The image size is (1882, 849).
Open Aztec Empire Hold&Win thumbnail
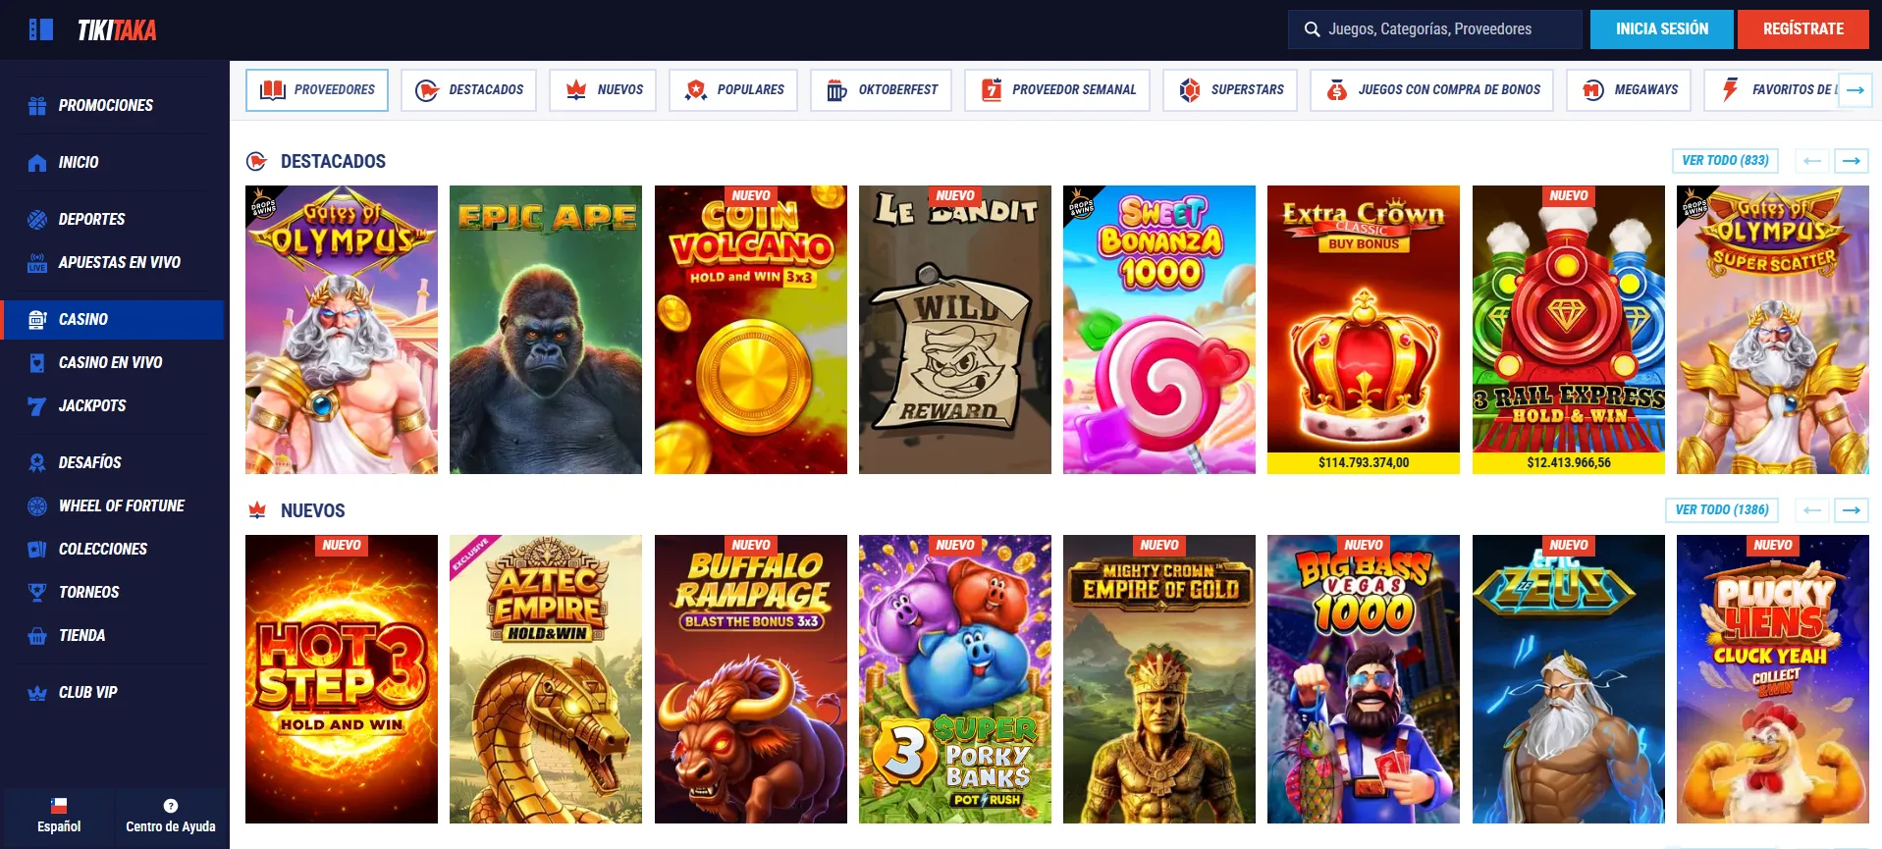tap(546, 679)
